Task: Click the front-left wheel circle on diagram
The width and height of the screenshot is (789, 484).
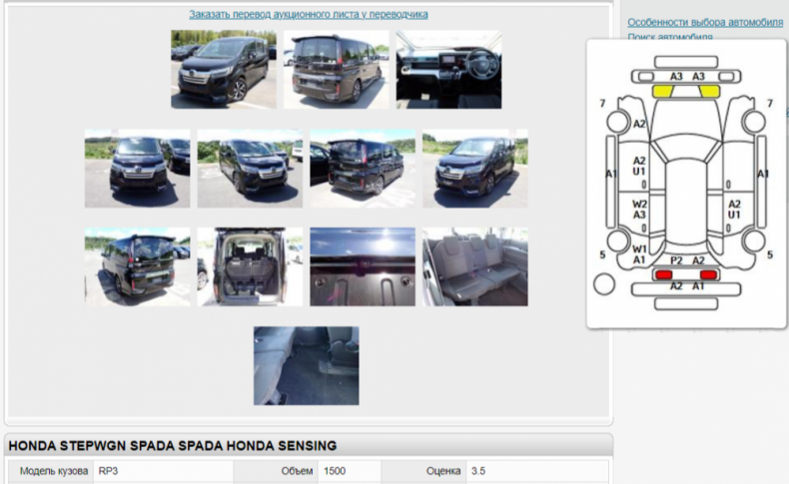Action: 618,122
